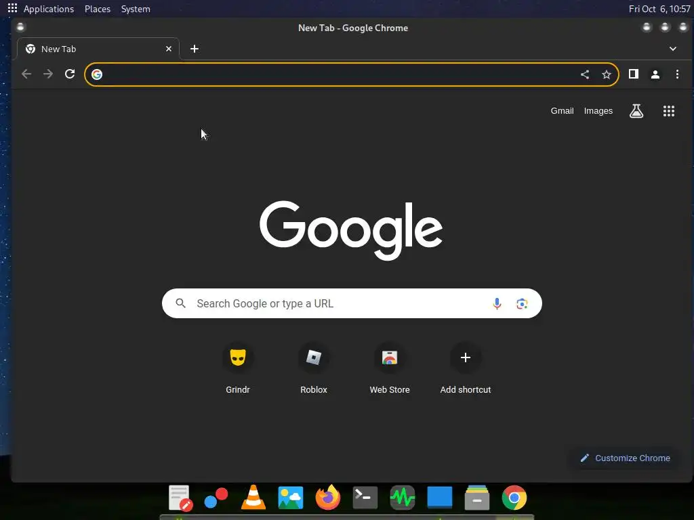Screen dimensions: 694x520
Task: Open the Google apps grid
Action: tap(669, 111)
